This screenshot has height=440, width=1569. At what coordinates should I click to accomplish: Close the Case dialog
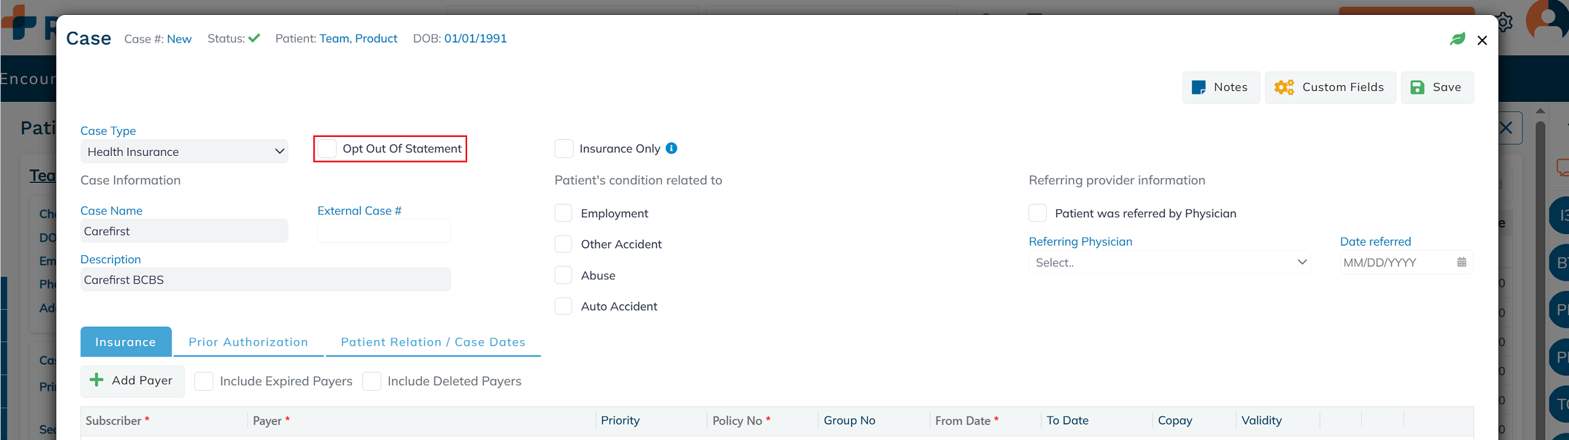1482,40
